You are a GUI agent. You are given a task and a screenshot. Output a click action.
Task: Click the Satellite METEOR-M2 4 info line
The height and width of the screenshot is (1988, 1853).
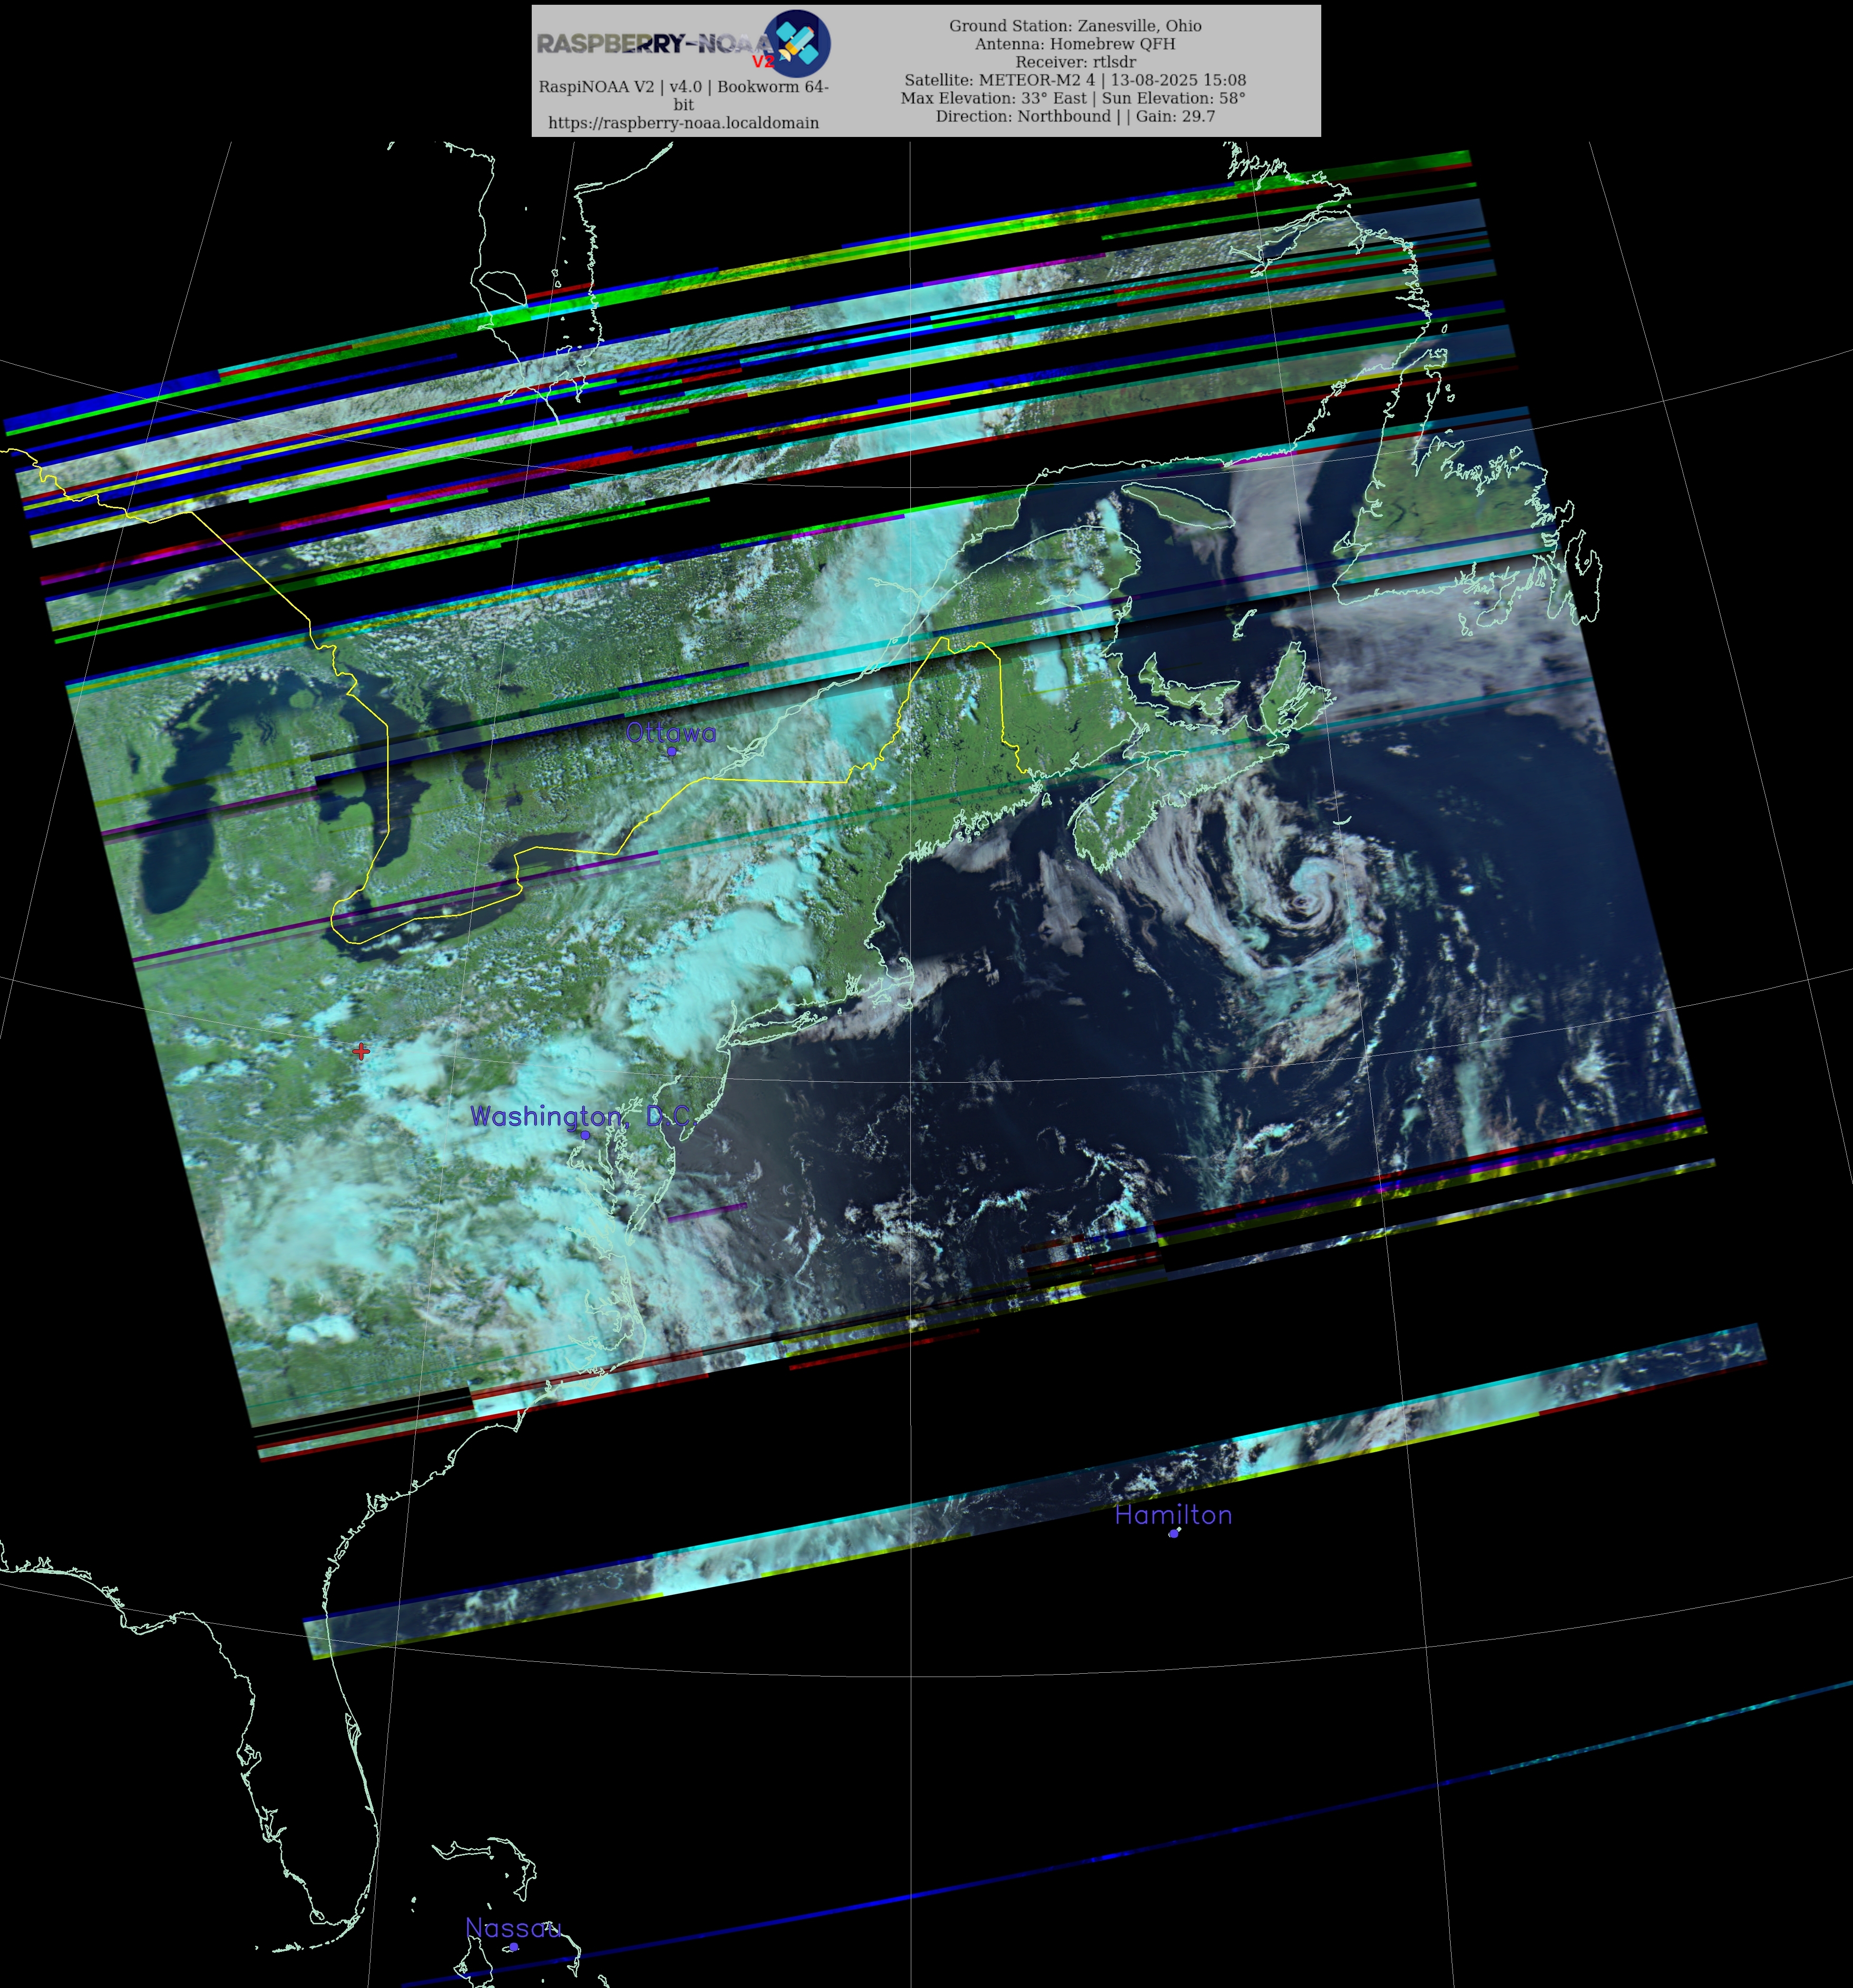[x=1074, y=80]
